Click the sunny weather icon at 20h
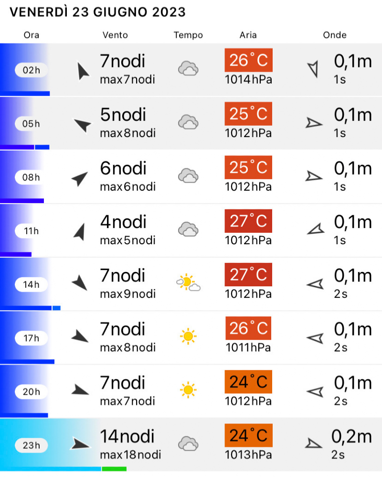 click(x=188, y=390)
